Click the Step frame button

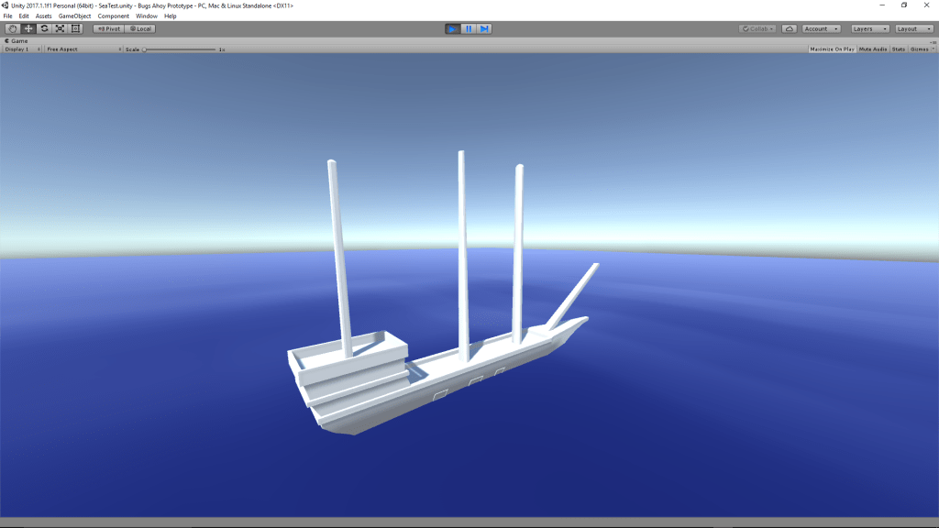tap(484, 28)
